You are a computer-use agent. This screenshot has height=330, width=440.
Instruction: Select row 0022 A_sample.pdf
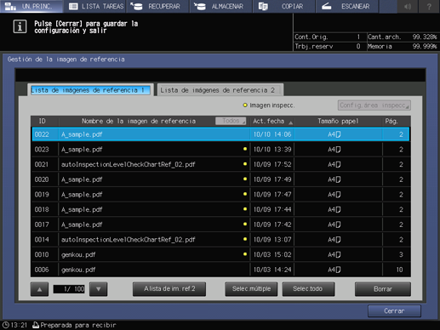pos(220,134)
